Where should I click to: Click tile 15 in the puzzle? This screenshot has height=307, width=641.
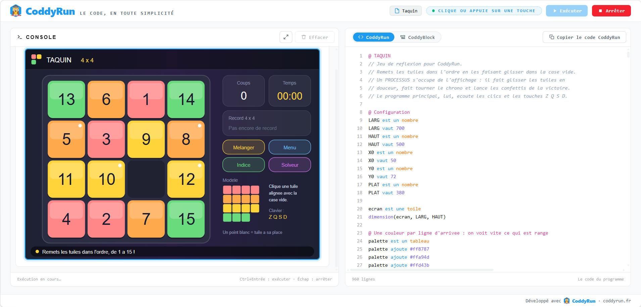click(x=186, y=219)
